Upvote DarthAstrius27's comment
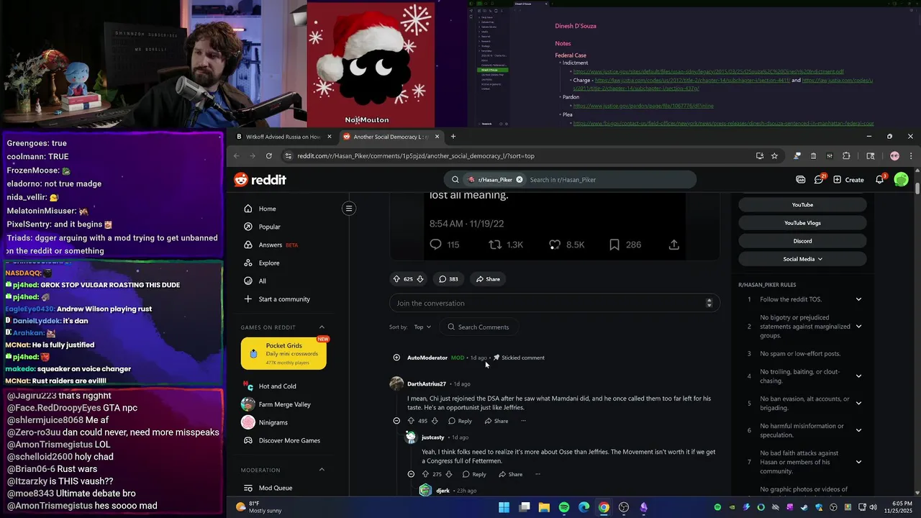The width and height of the screenshot is (921, 518). 411,421
